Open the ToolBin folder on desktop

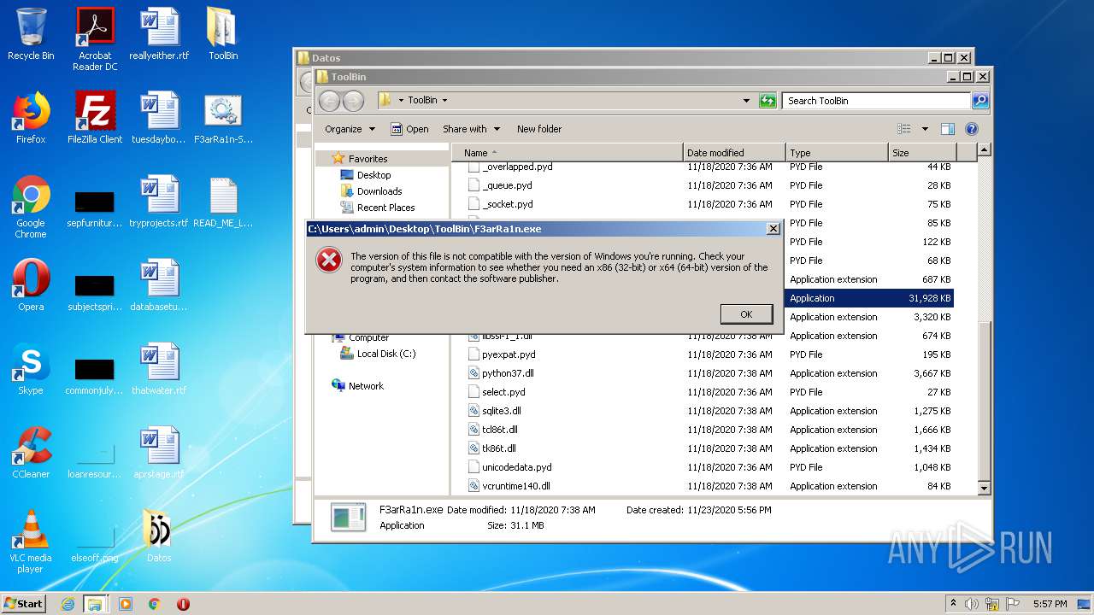click(223, 34)
